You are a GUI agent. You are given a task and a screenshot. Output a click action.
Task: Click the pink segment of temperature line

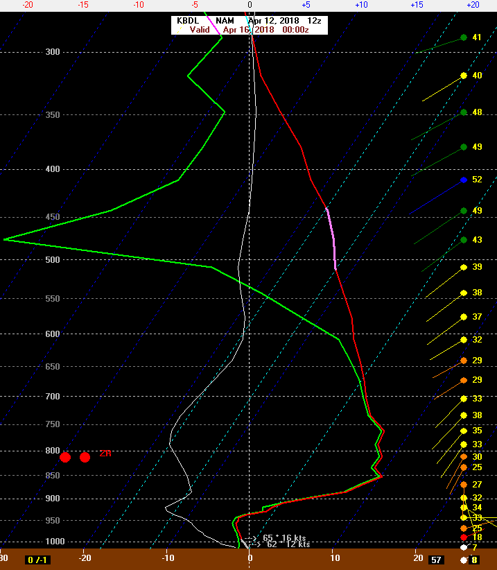click(x=331, y=237)
